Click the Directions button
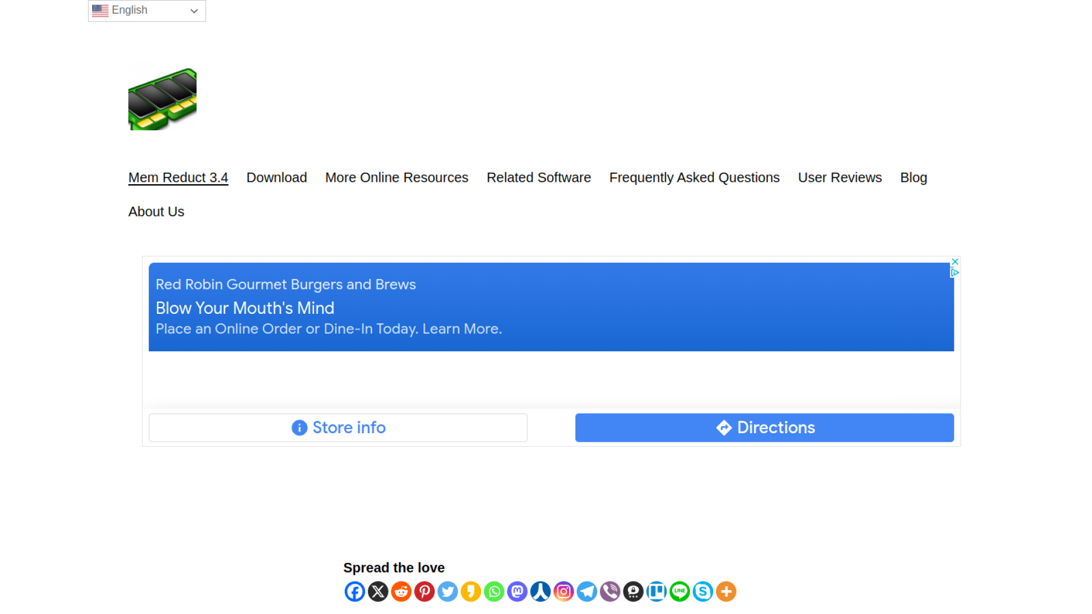The image size is (1092, 614). point(764,428)
